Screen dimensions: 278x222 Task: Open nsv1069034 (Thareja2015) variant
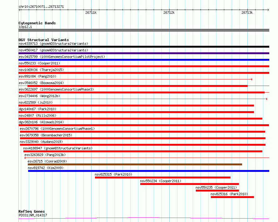point(41,70)
